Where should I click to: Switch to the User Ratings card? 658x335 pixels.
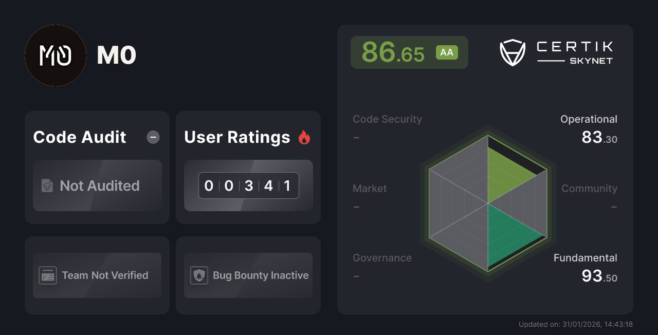(x=248, y=167)
